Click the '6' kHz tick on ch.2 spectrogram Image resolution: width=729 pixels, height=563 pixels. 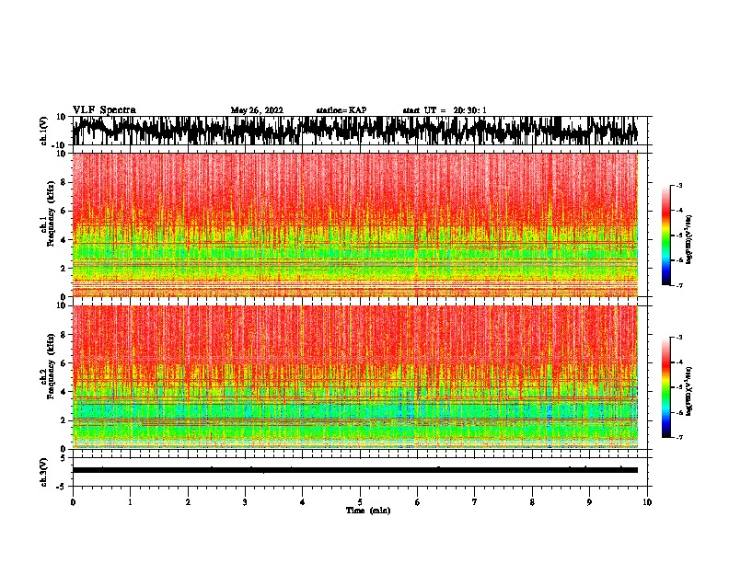tap(64, 362)
